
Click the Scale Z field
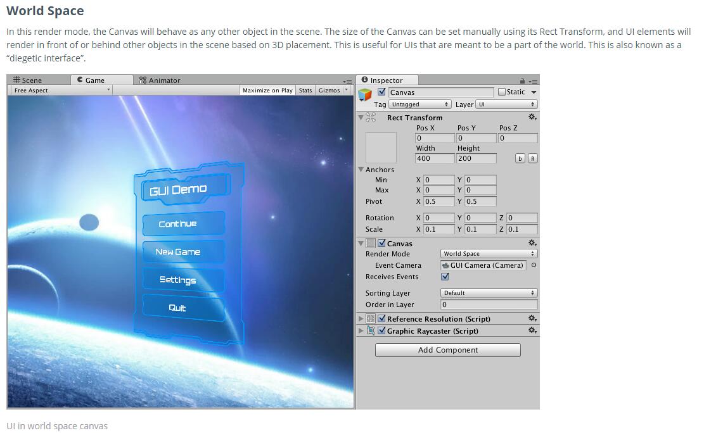pos(522,229)
